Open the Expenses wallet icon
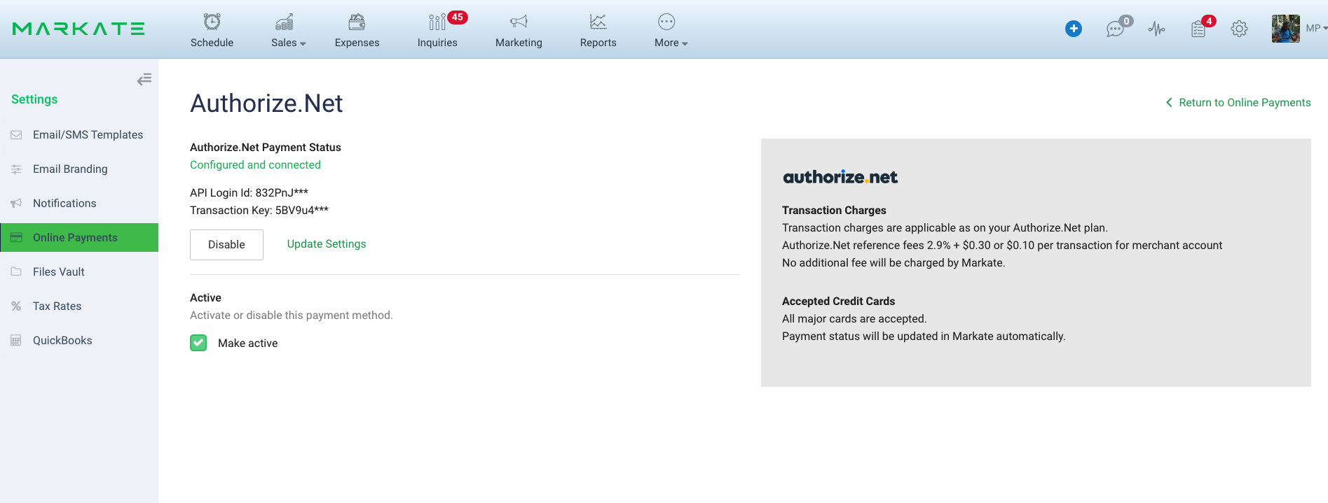The height and width of the screenshot is (503, 1328). tap(357, 22)
